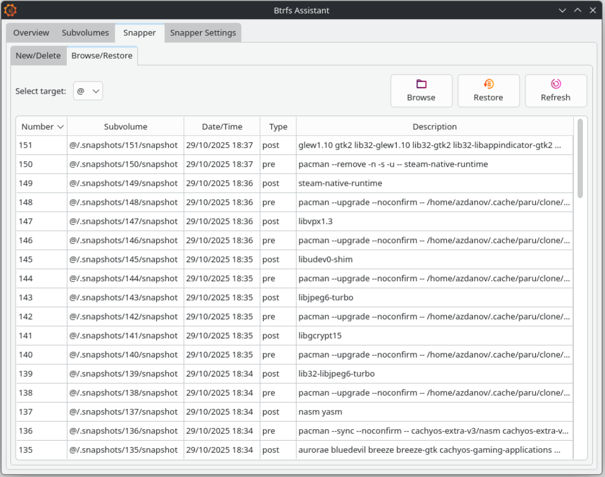This screenshot has height=477, width=605.
Task: Click the Type column header
Action: tap(278, 126)
